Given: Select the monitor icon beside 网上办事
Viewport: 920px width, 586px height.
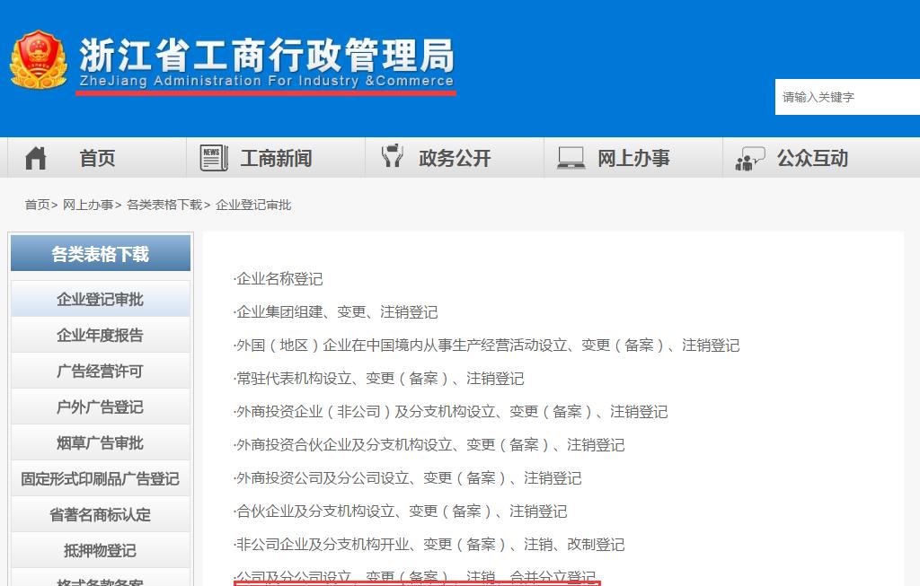Looking at the screenshot, I should (x=572, y=156).
